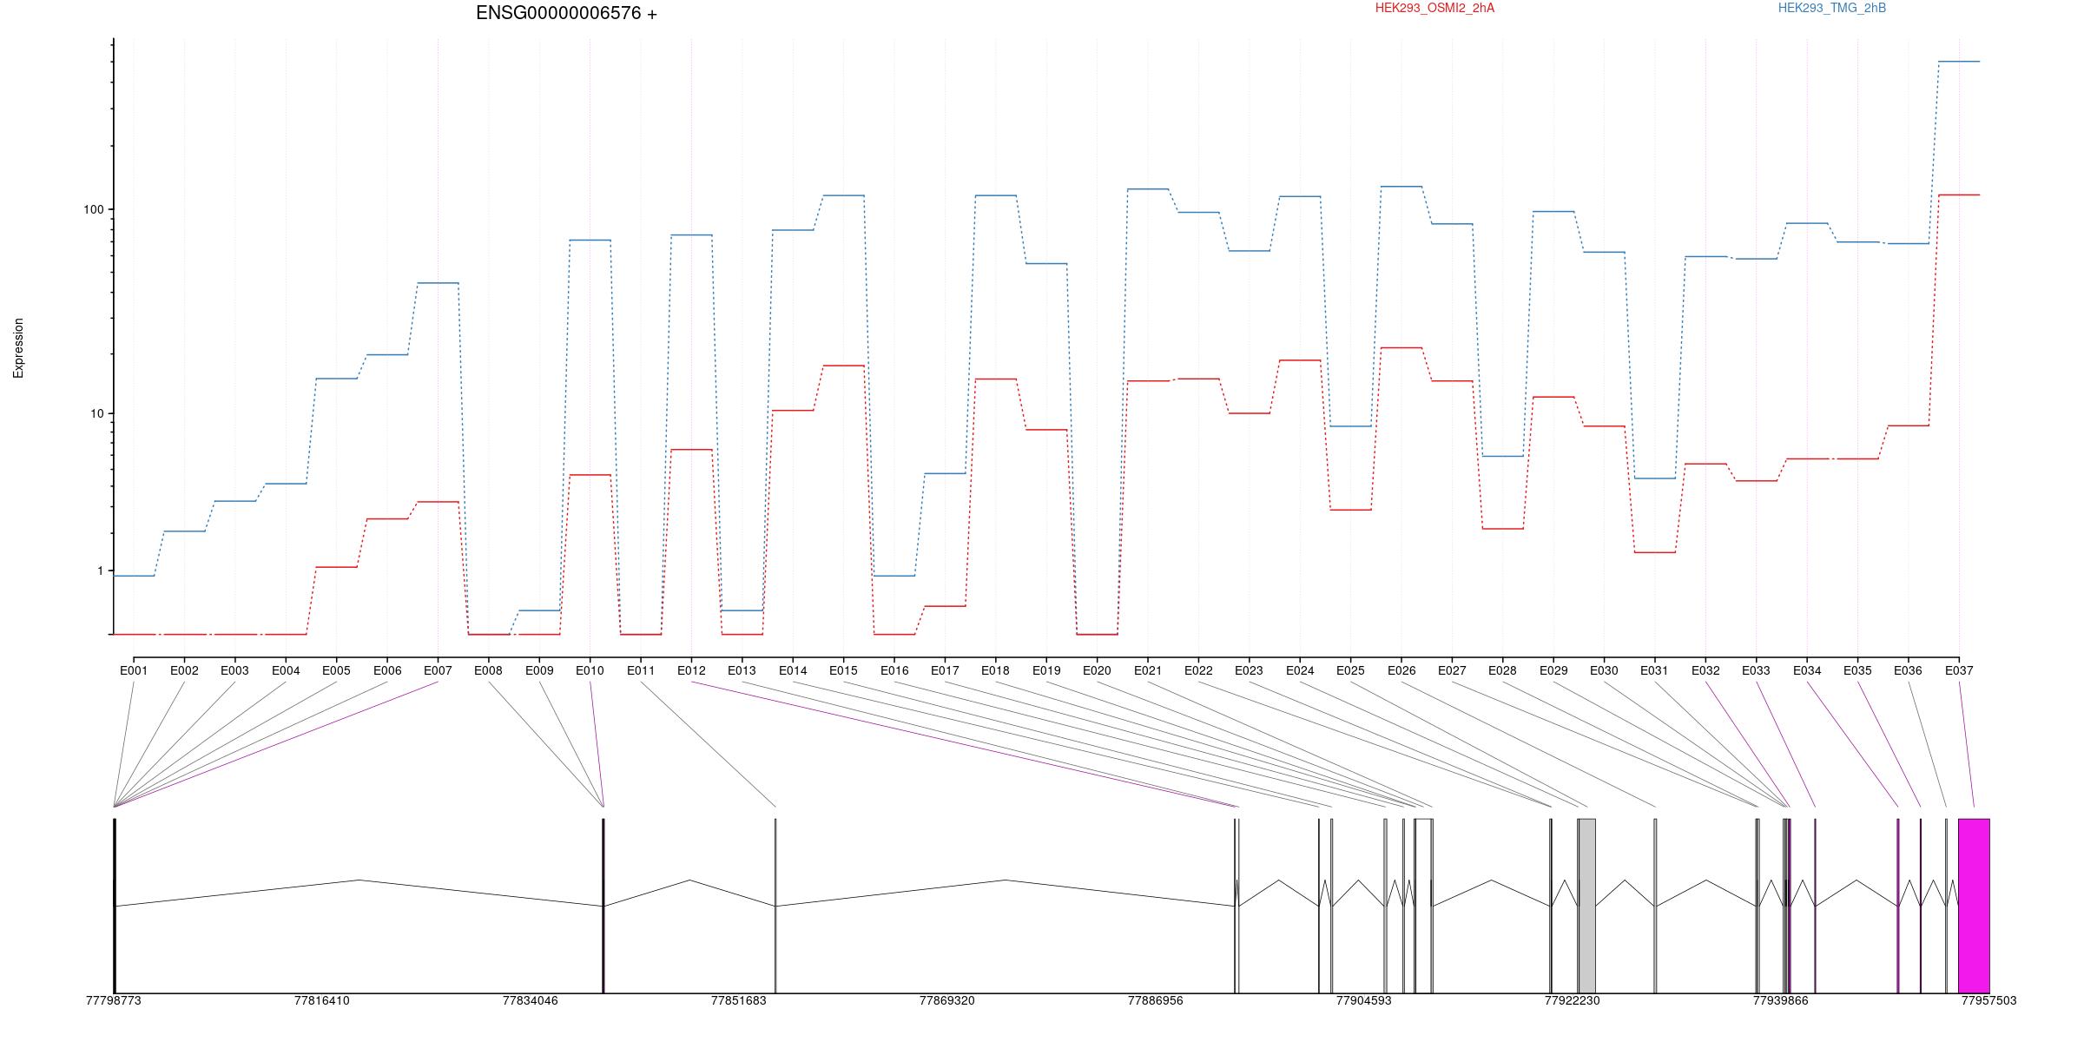Click genomic coordinate 77798773
Screen dimensions: 2084x1042
tap(114, 1000)
